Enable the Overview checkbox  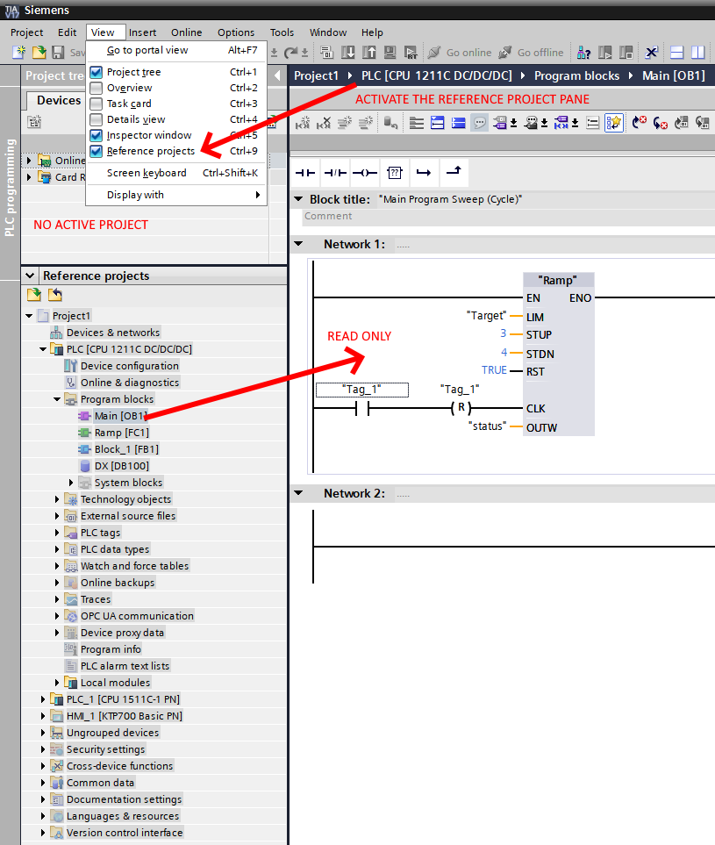pos(97,88)
